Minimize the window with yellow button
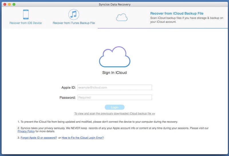229x156 pixels. [x=9, y=5]
